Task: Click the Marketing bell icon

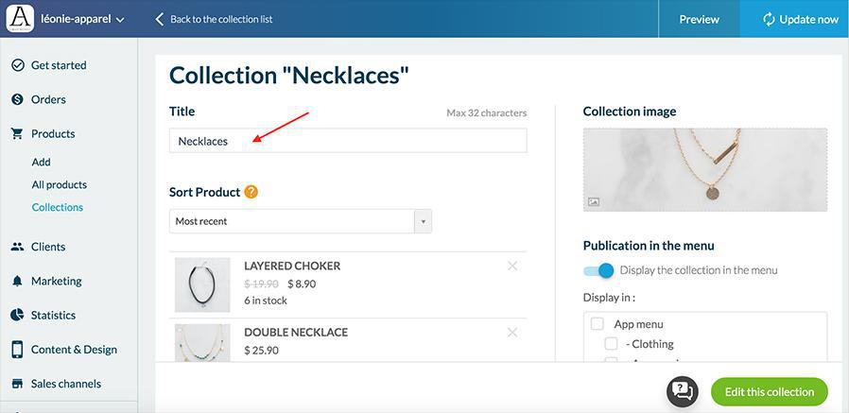Action: click(x=17, y=281)
